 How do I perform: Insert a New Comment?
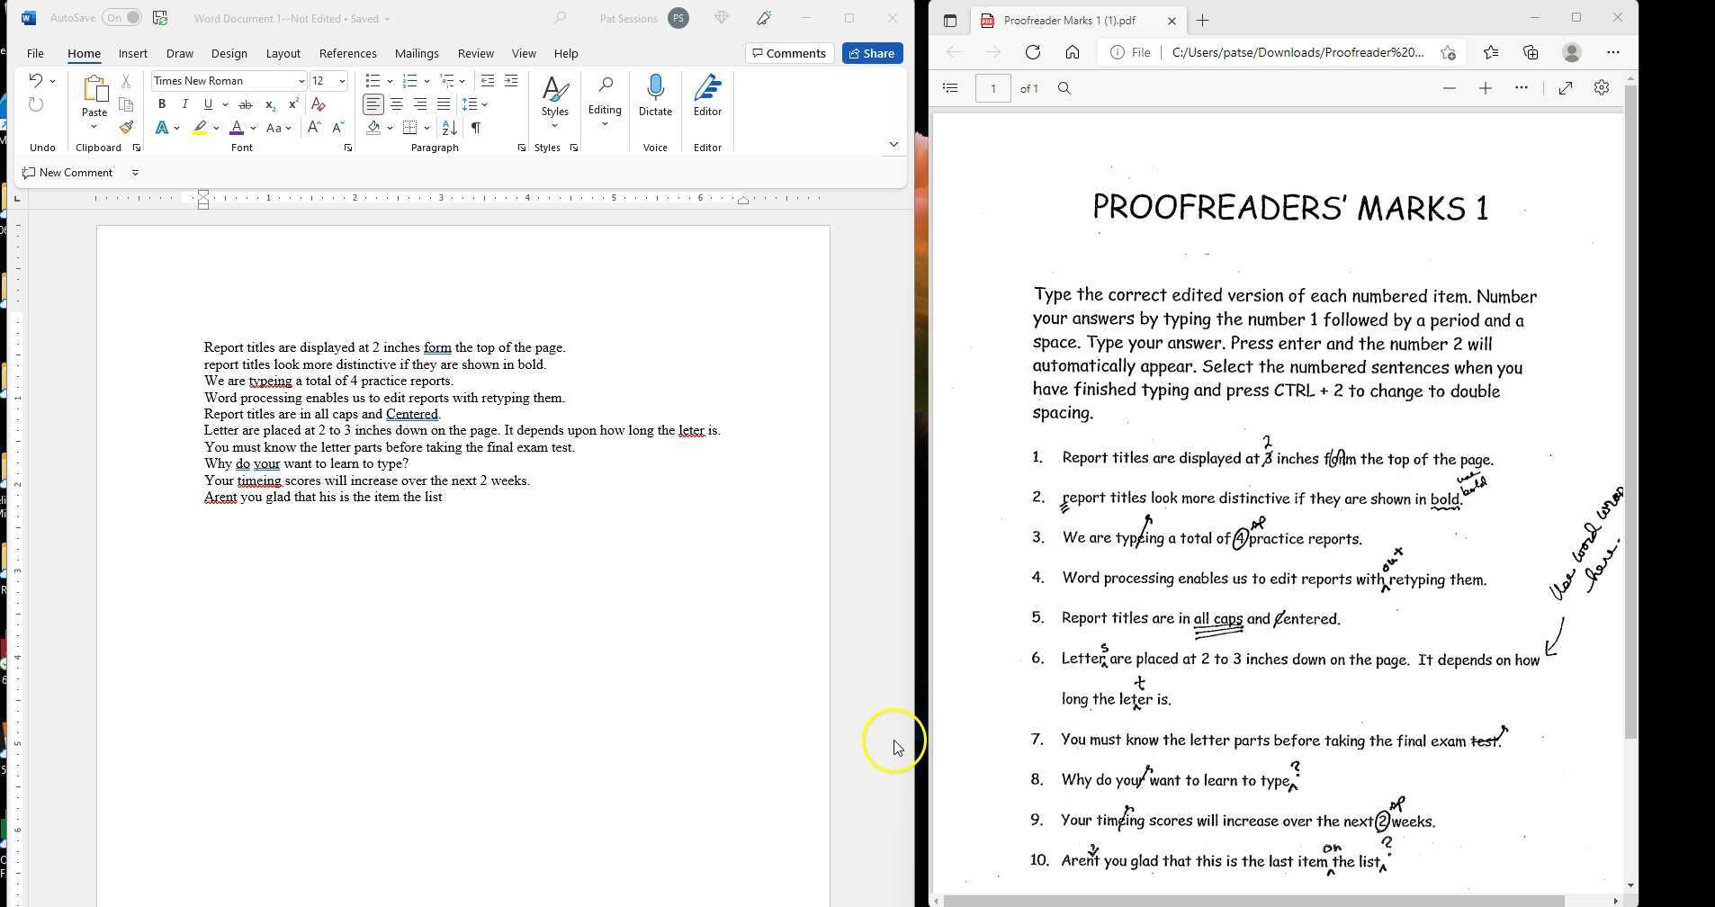[x=67, y=172]
